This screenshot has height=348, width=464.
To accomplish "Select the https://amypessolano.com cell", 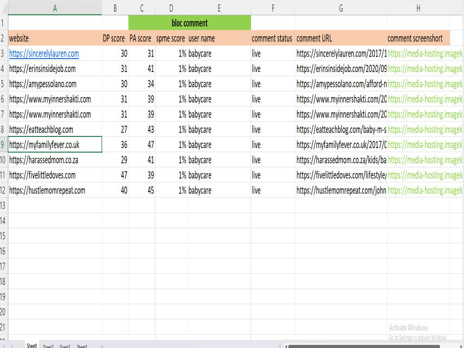I will point(55,84).
